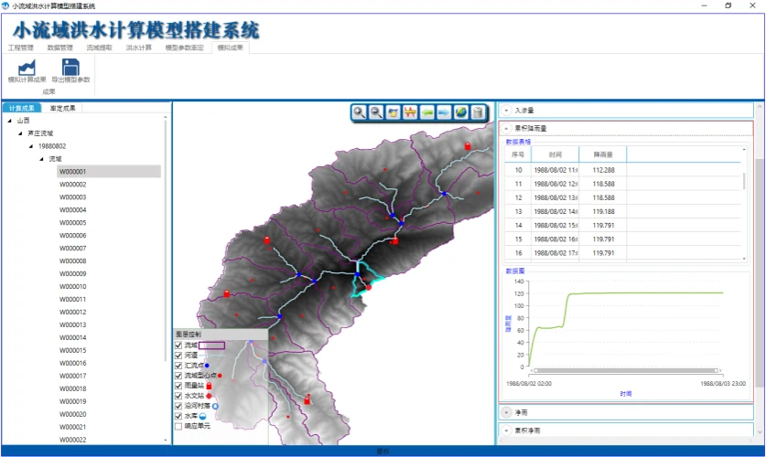Open the 数据管理 ribbon tab

pos(59,48)
